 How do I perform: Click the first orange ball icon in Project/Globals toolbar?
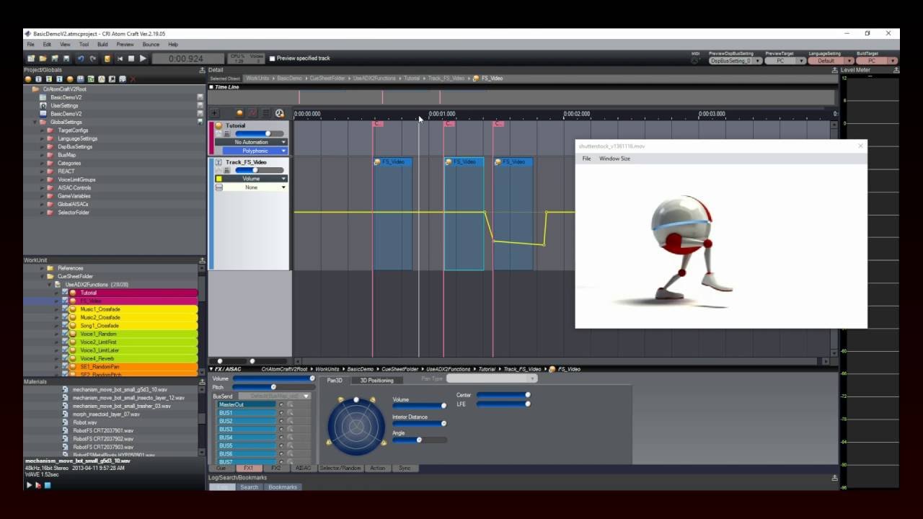[28, 79]
